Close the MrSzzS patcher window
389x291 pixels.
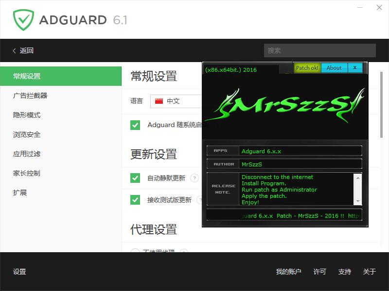point(355,68)
